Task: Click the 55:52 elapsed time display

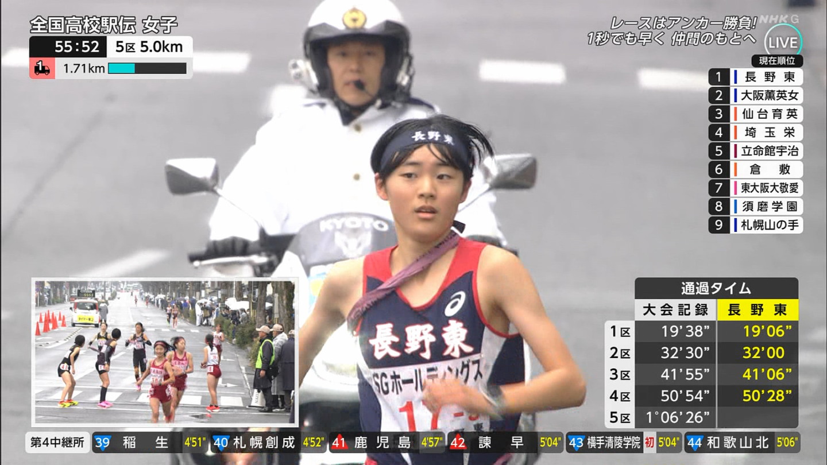Action: click(x=69, y=47)
